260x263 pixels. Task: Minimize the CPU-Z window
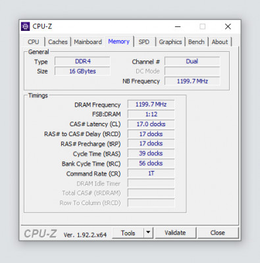178,26
